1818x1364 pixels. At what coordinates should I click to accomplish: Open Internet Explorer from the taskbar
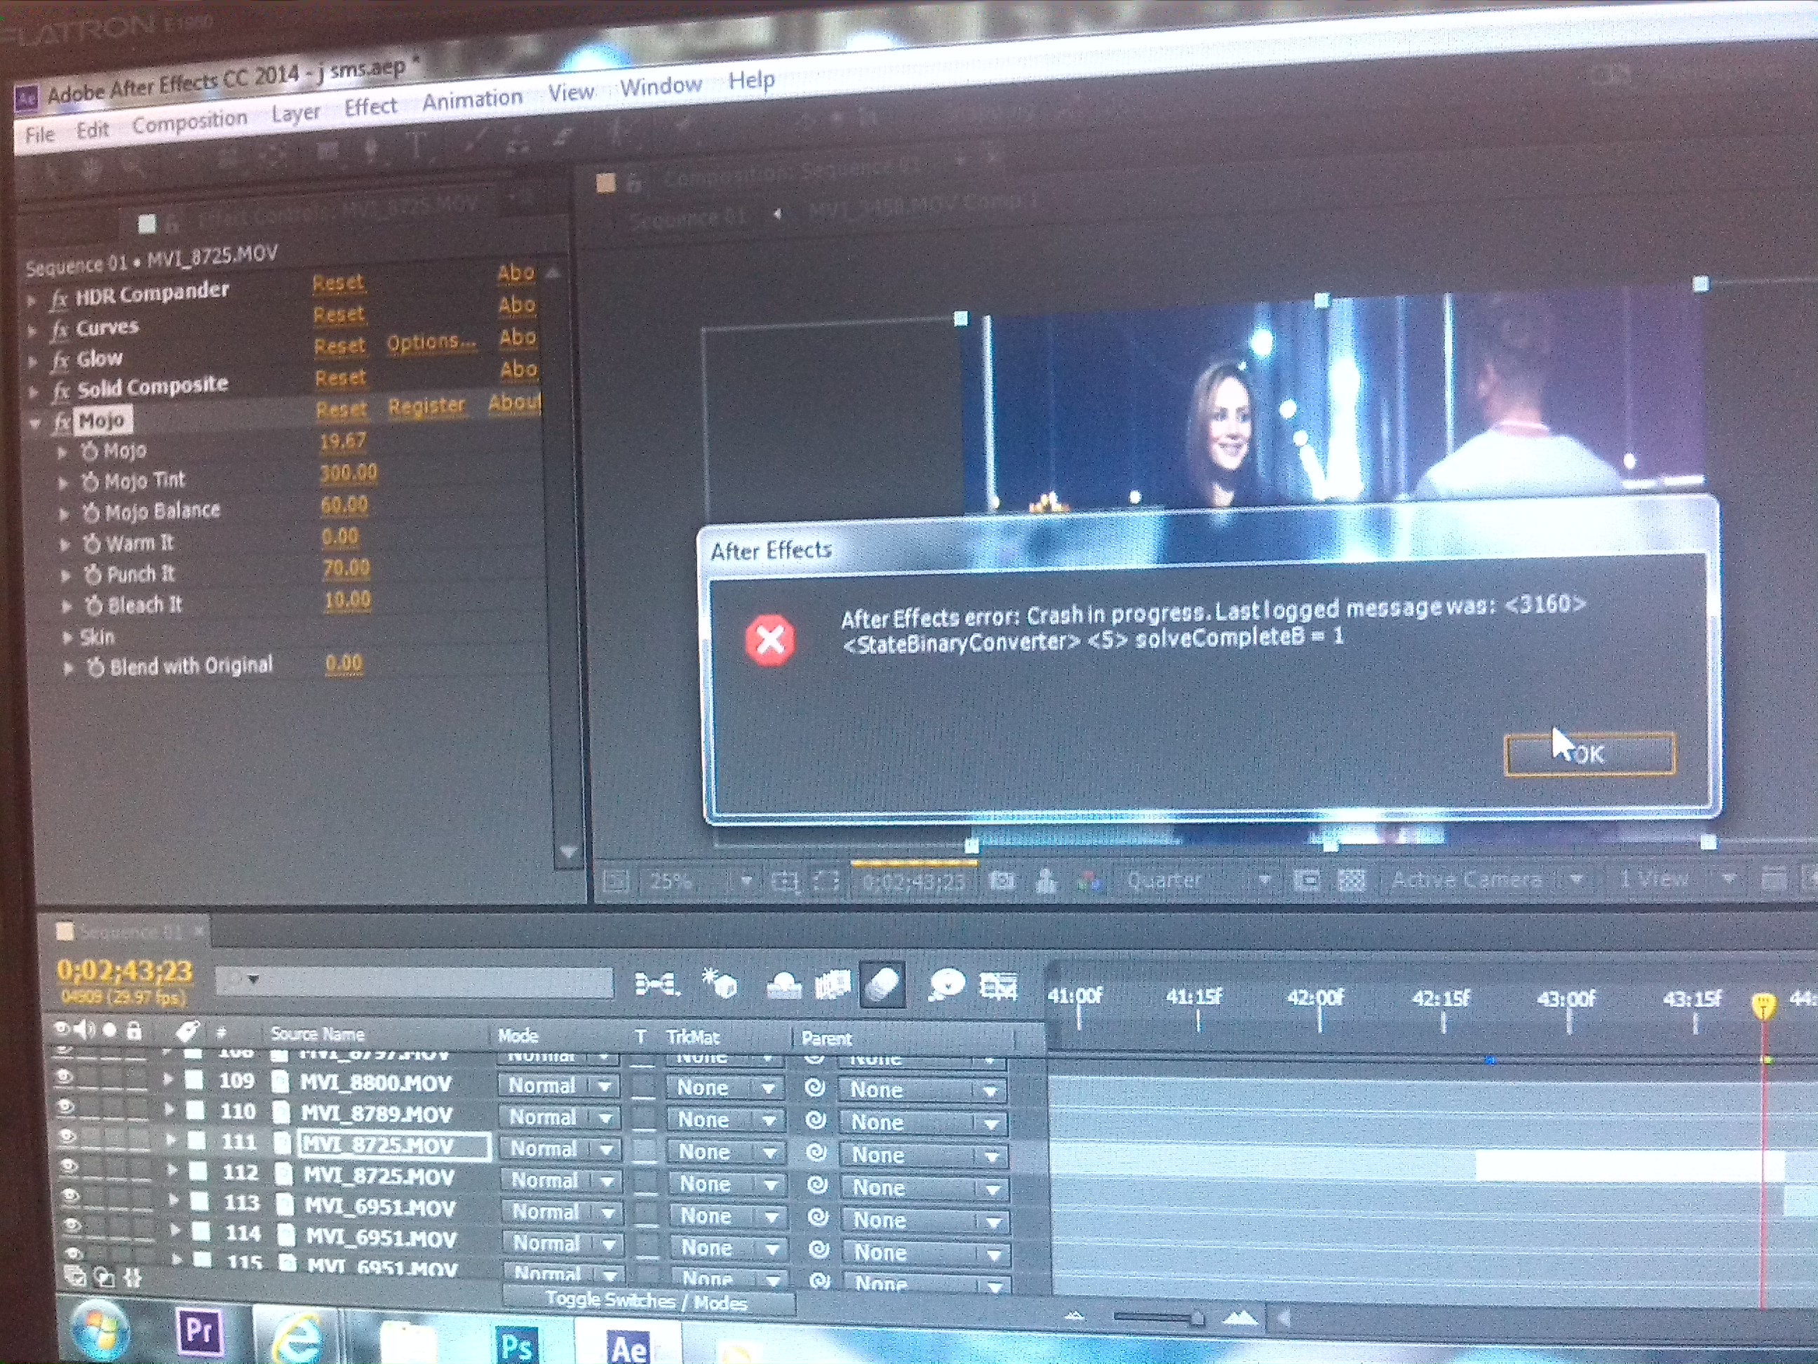[297, 1339]
